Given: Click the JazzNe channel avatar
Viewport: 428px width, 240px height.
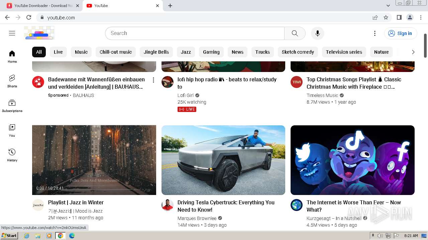Looking at the screenshot, I should click(x=38, y=205).
